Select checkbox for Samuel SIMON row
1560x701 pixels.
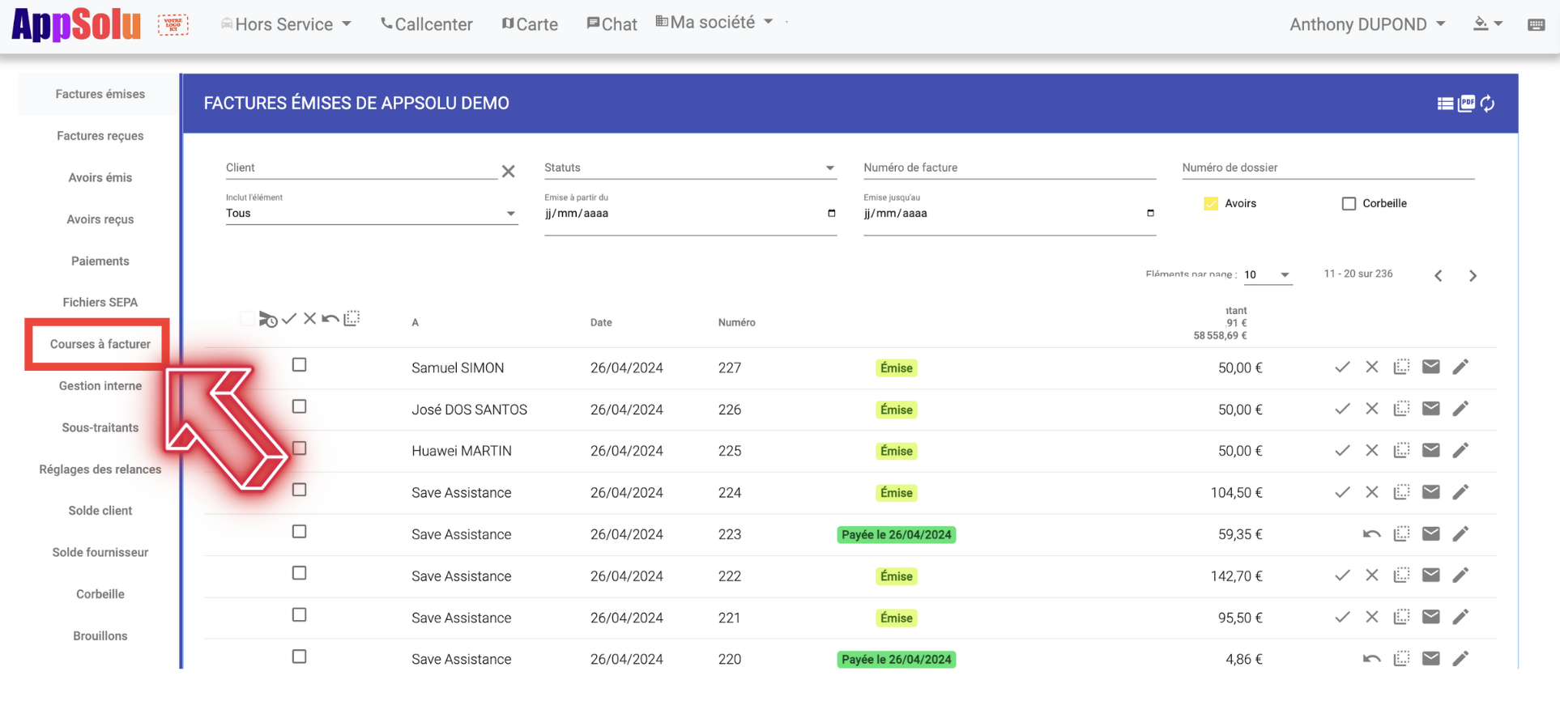point(300,365)
